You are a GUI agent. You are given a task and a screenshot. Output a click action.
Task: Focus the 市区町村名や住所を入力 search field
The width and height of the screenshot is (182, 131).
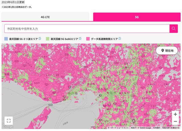pos(87,29)
